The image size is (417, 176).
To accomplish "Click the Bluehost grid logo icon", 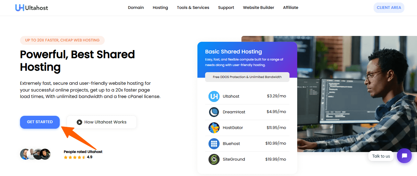I will (x=214, y=144).
